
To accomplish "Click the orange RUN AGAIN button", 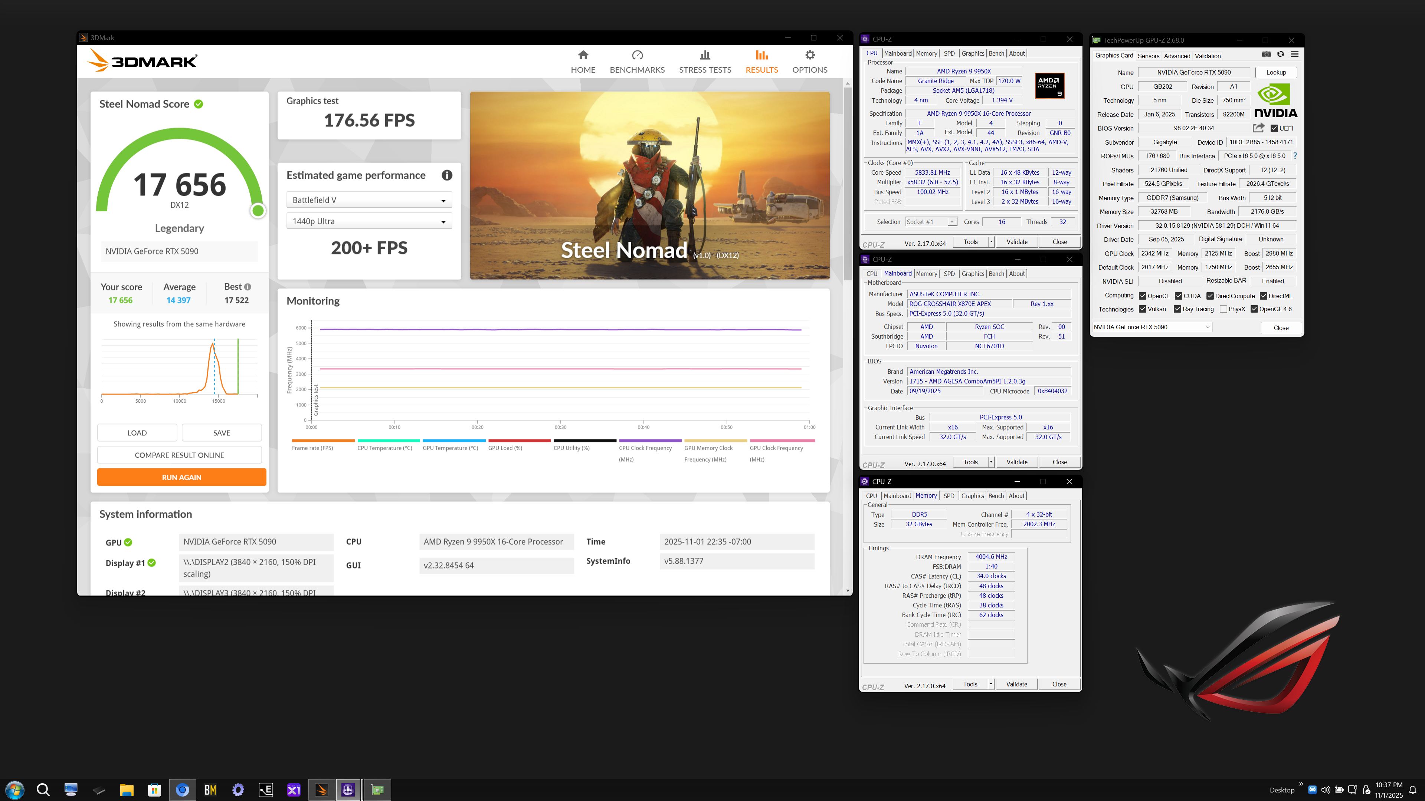I will [x=181, y=477].
